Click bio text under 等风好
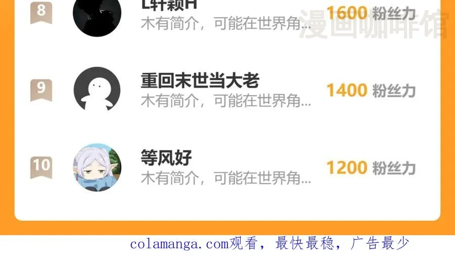The height and width of the screenshot is (272, 455). coord(226,178)
